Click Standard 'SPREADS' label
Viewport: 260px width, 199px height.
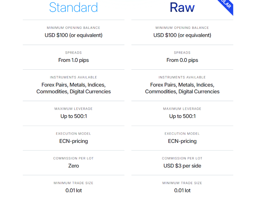click(x=73, y=53)
